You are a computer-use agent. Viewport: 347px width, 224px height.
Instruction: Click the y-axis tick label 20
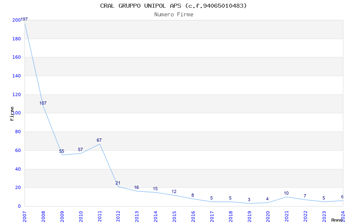point(18,188)
